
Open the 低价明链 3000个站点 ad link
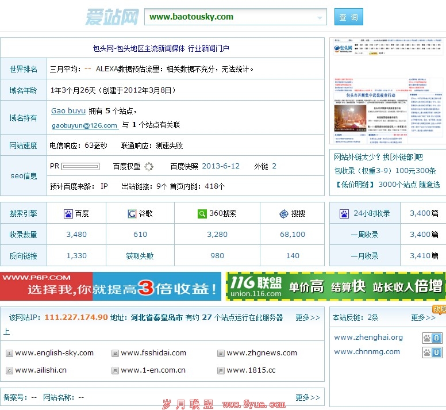point(387,185)
